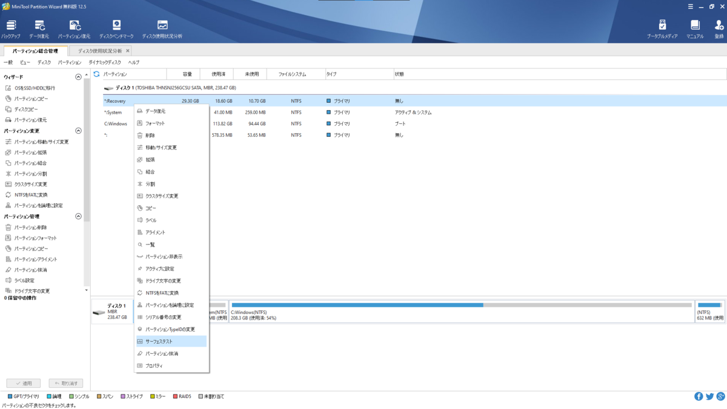727x409 pixels.
Task: Collapse the ウィザード section
Action: pos(78,77)
